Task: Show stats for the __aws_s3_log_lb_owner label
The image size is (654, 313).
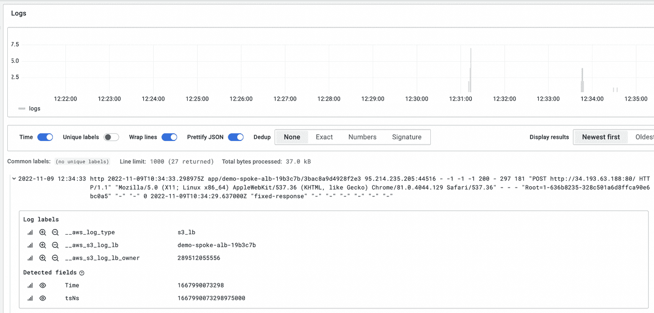Action: [x=30, y=257]
